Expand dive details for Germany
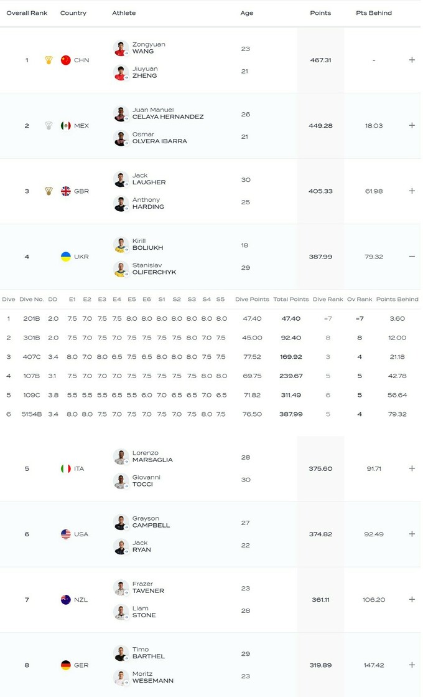Viewport: 423px width, 697px height. coord(412,665)
